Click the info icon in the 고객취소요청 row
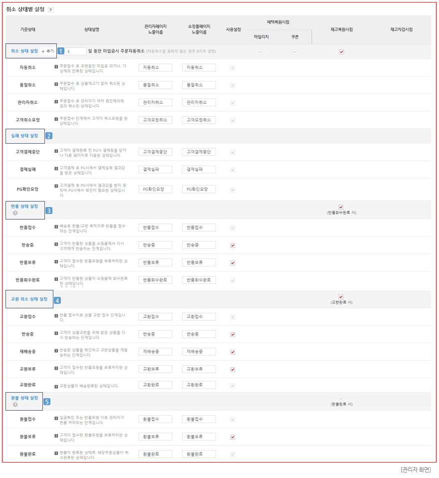Viewport: 439px width, 478px height. click(x=56, y=119)
